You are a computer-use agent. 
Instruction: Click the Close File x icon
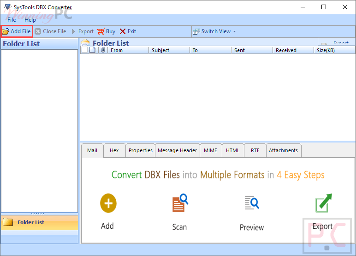click(x=38, y=31)
